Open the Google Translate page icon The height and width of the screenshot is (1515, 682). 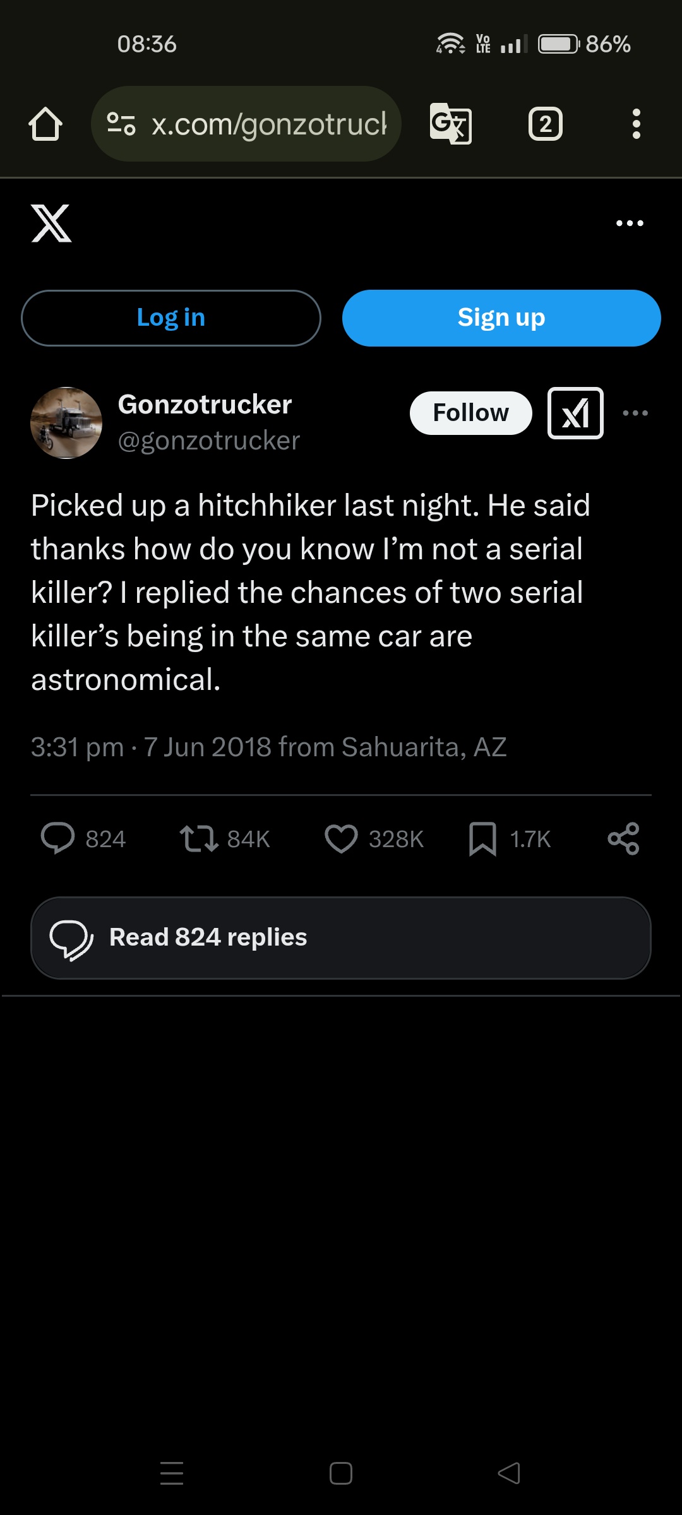click(x=450, y=124)
